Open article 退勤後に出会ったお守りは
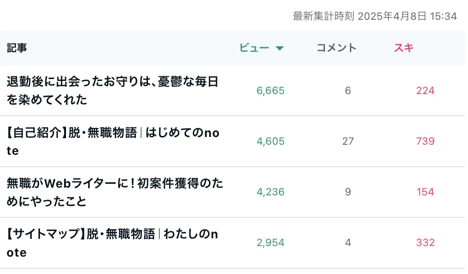This screenshot has width=468, height=274. coord(112,91)
